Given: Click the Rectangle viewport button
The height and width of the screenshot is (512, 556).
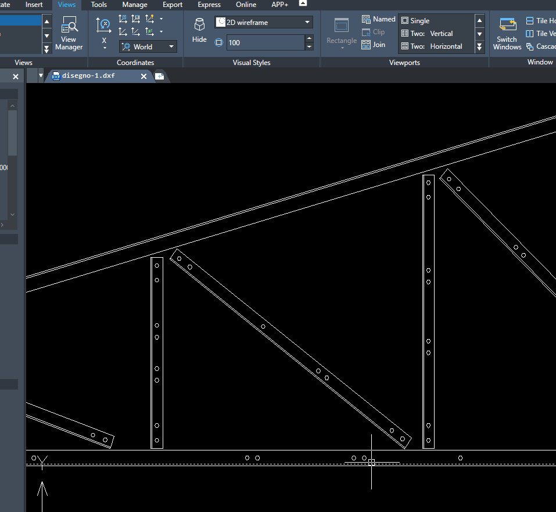Looking at the screenshot, I should pos(342,31).
